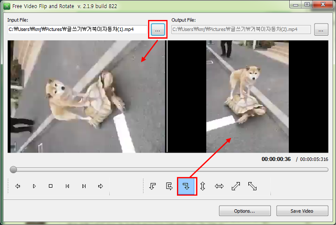336x225 pixels.
Task: Maximize the Free Video Flip window
Action: point(307,5)
